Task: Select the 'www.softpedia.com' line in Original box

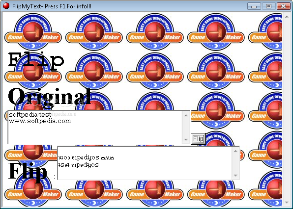Action: click(40, 121)
